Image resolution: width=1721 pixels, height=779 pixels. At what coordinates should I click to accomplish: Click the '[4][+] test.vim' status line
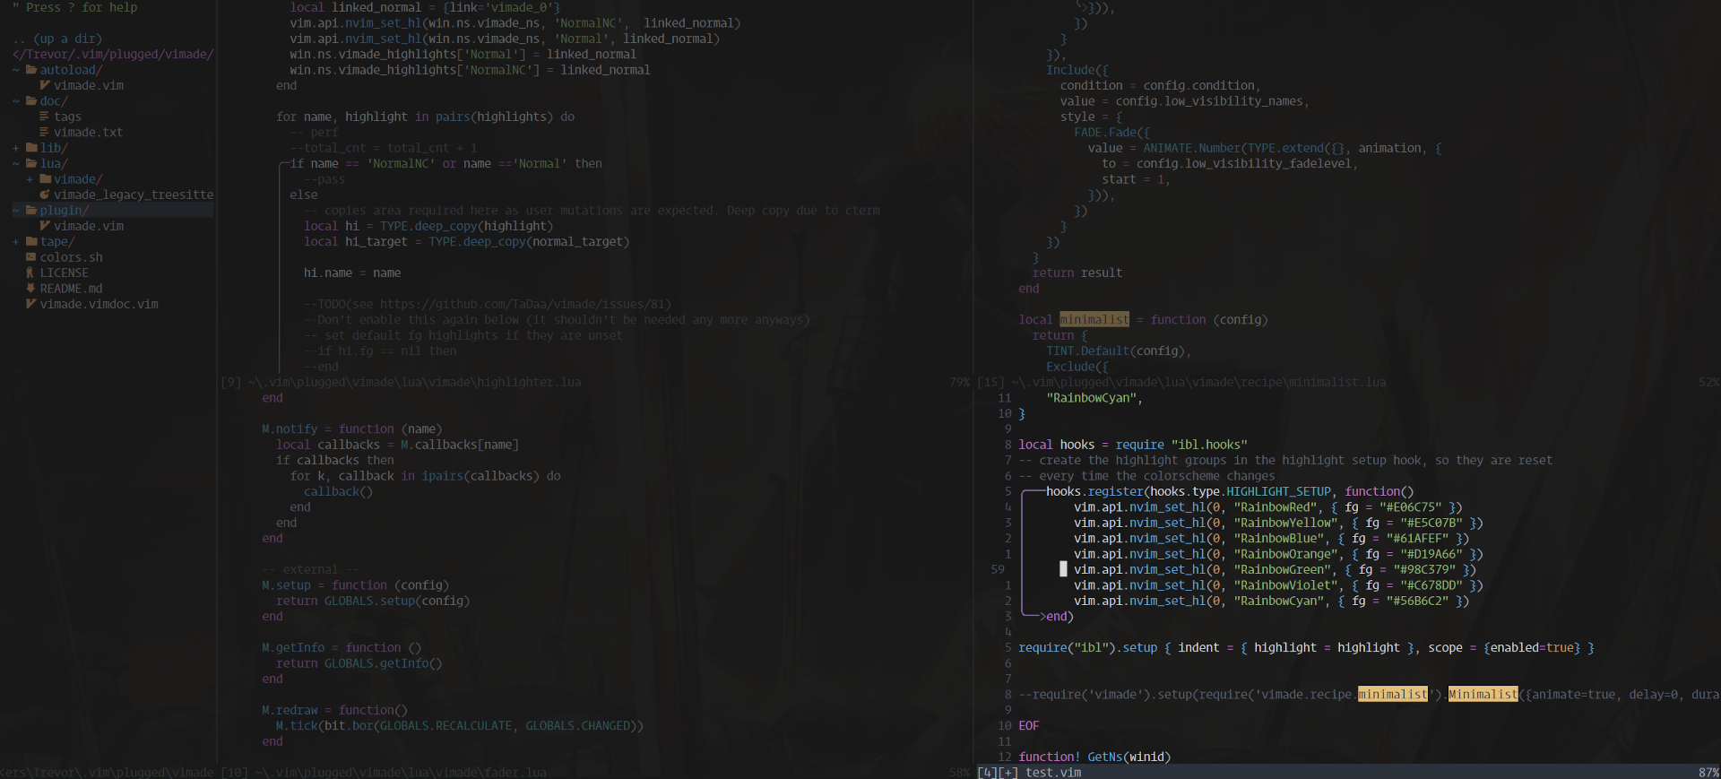coord(1348,772)
